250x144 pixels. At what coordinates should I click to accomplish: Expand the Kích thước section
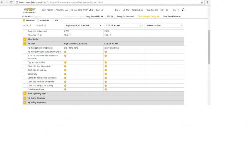[25, 39]
